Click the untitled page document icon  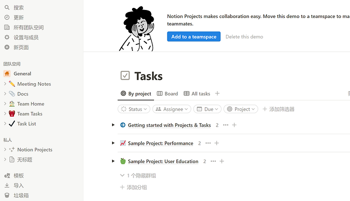[12, 160]
